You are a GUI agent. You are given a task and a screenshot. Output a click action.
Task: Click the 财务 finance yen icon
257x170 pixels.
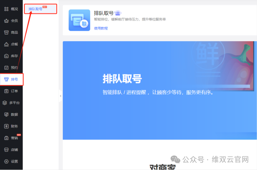pos(6,126)
